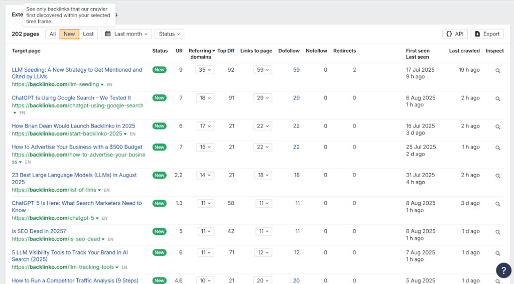Open the Status filter dropdown

click(170, 34)
